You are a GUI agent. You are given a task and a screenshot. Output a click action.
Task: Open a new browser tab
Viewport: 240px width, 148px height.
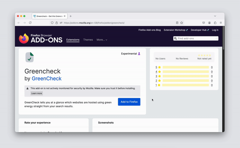pyautogui.click(x=71, y=16)
